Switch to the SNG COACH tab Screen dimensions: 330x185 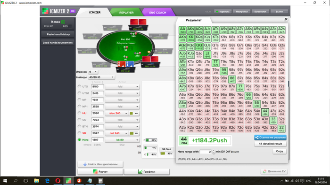pyautogui.click(x=157, y=13)
